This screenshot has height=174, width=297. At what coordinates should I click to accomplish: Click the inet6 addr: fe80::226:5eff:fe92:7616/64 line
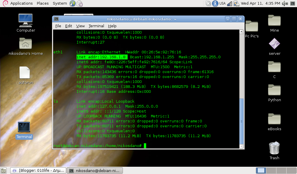[x=134, y=62]
